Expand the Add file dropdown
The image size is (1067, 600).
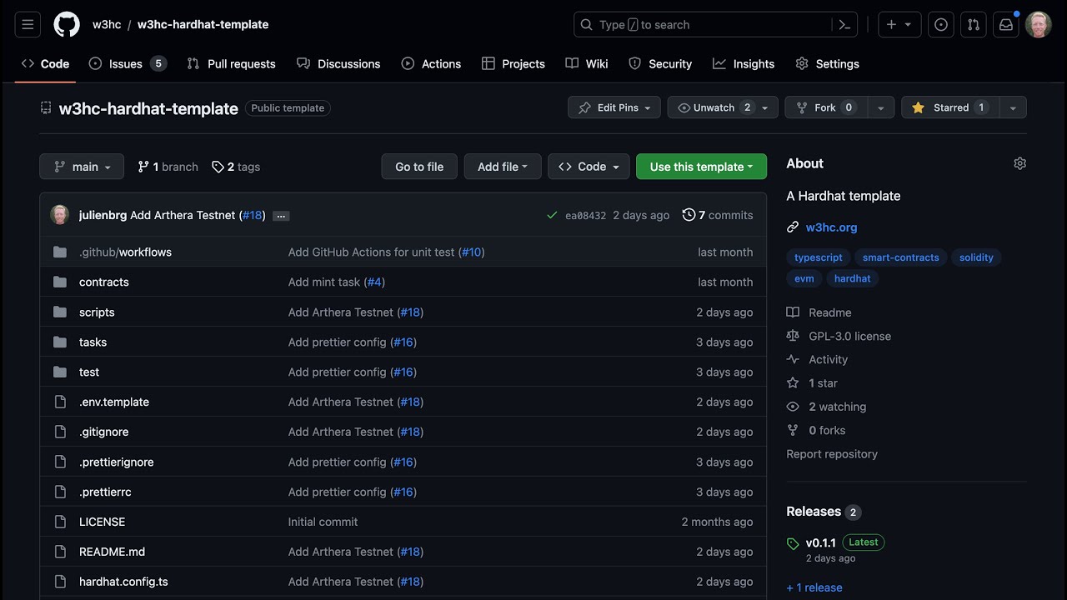[502, 167]
